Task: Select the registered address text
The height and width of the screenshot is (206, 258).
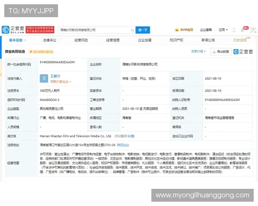Action: tap(77, 145)
